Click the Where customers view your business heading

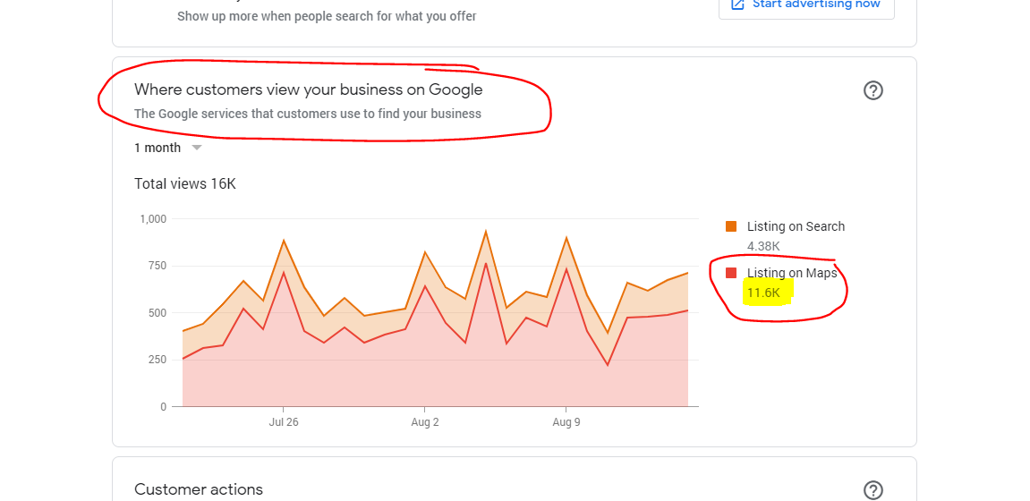tap(308, 89)
